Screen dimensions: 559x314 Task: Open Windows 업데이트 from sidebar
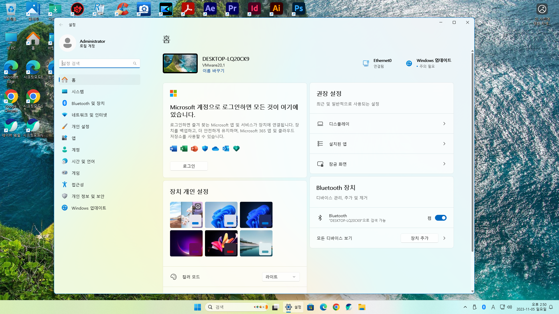pyautogui.click(x=89, y=208)
